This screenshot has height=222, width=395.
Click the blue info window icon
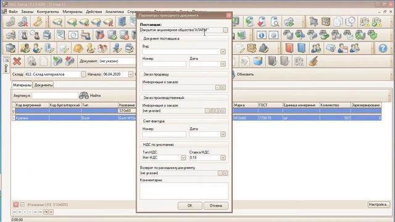click(x=261, y=35)
